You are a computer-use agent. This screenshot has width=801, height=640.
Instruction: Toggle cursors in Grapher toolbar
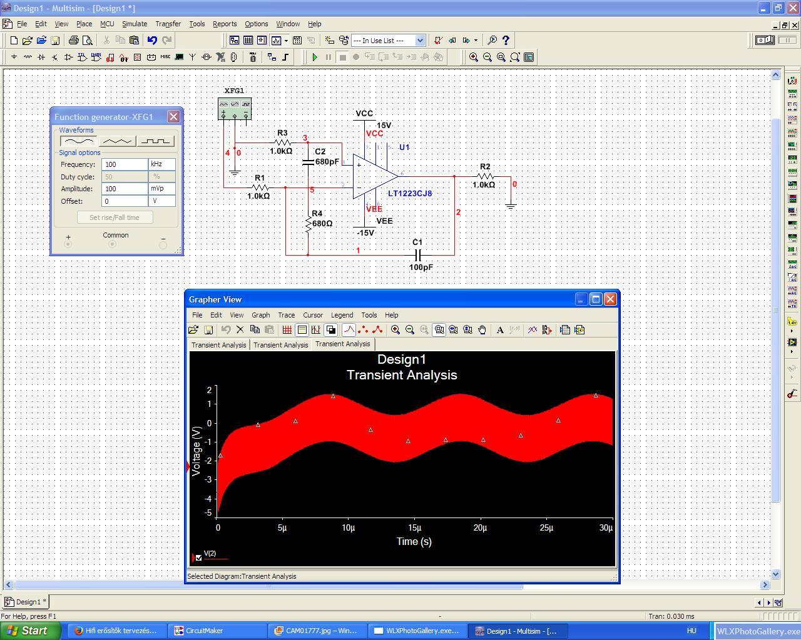[x=316, y=330]
